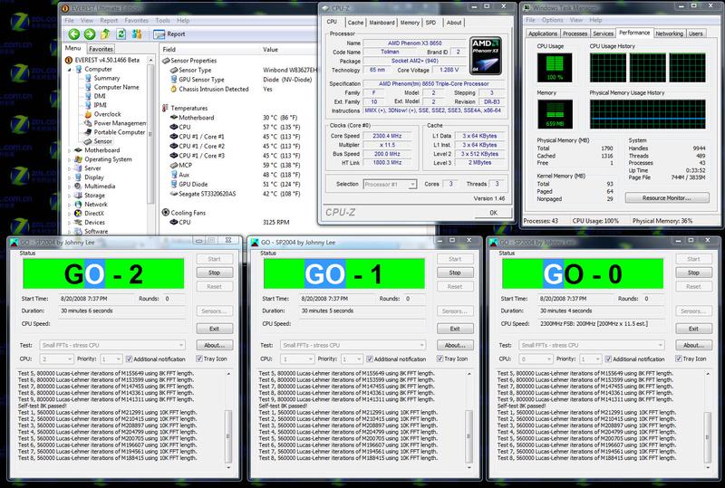
Task: Toggle Tray Icon checkbox in GO-2 window
Action: pyautogui.click(x=199, y=359)
